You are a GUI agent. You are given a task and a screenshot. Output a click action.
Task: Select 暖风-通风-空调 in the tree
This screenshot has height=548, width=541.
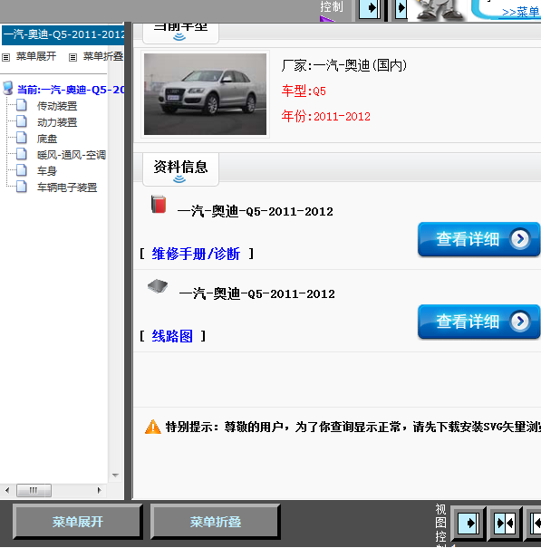tap(72, 155)
